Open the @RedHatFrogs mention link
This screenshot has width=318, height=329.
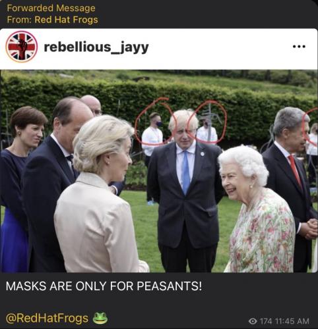(47, 318)
